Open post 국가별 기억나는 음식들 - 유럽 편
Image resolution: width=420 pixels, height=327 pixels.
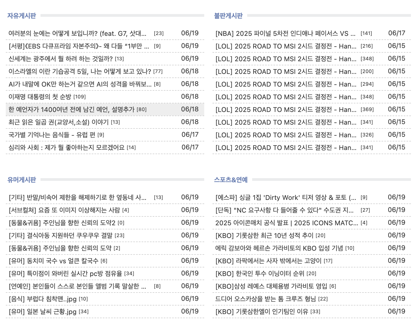point(52,135)
